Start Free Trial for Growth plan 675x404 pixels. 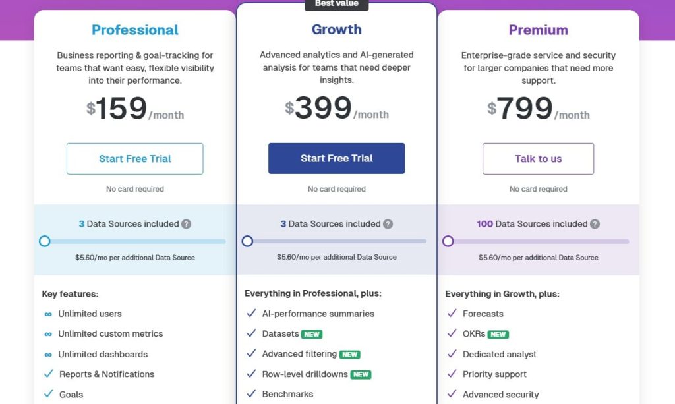point(336,159)
